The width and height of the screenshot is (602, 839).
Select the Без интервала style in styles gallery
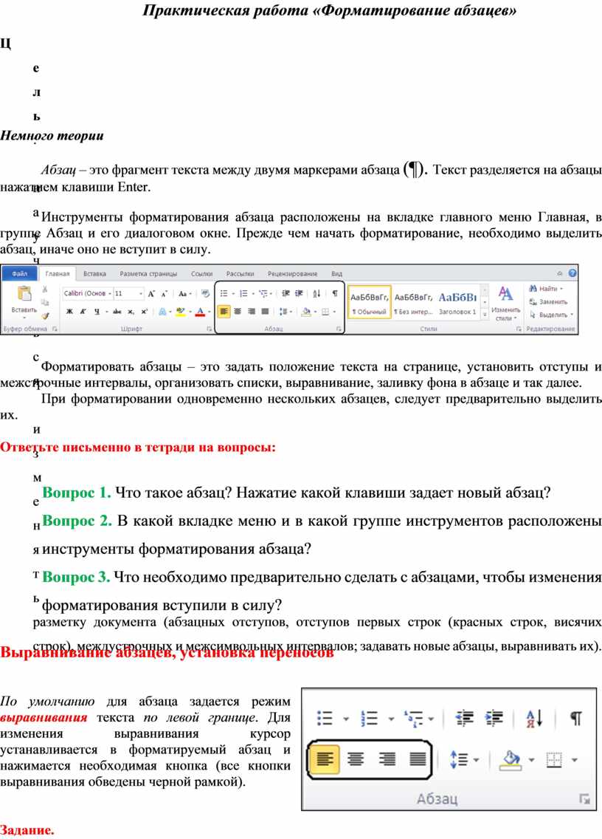[412, 302]
